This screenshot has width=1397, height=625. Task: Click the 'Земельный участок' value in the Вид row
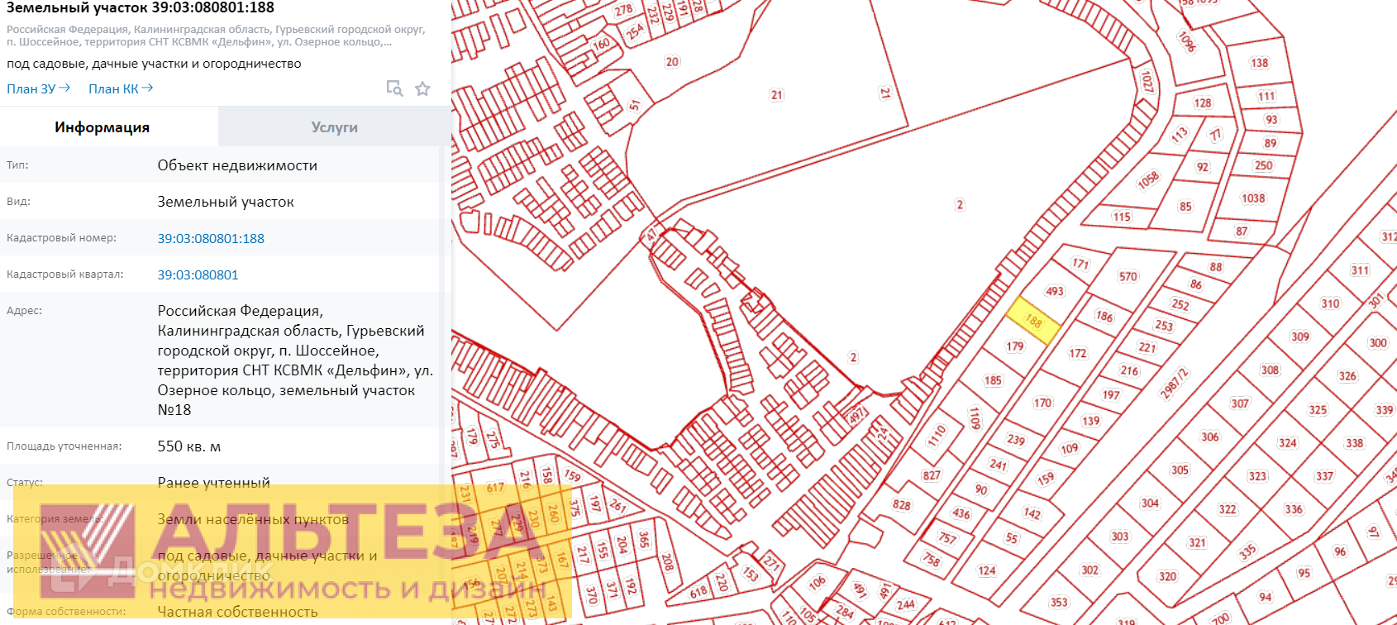pos(226,202)
